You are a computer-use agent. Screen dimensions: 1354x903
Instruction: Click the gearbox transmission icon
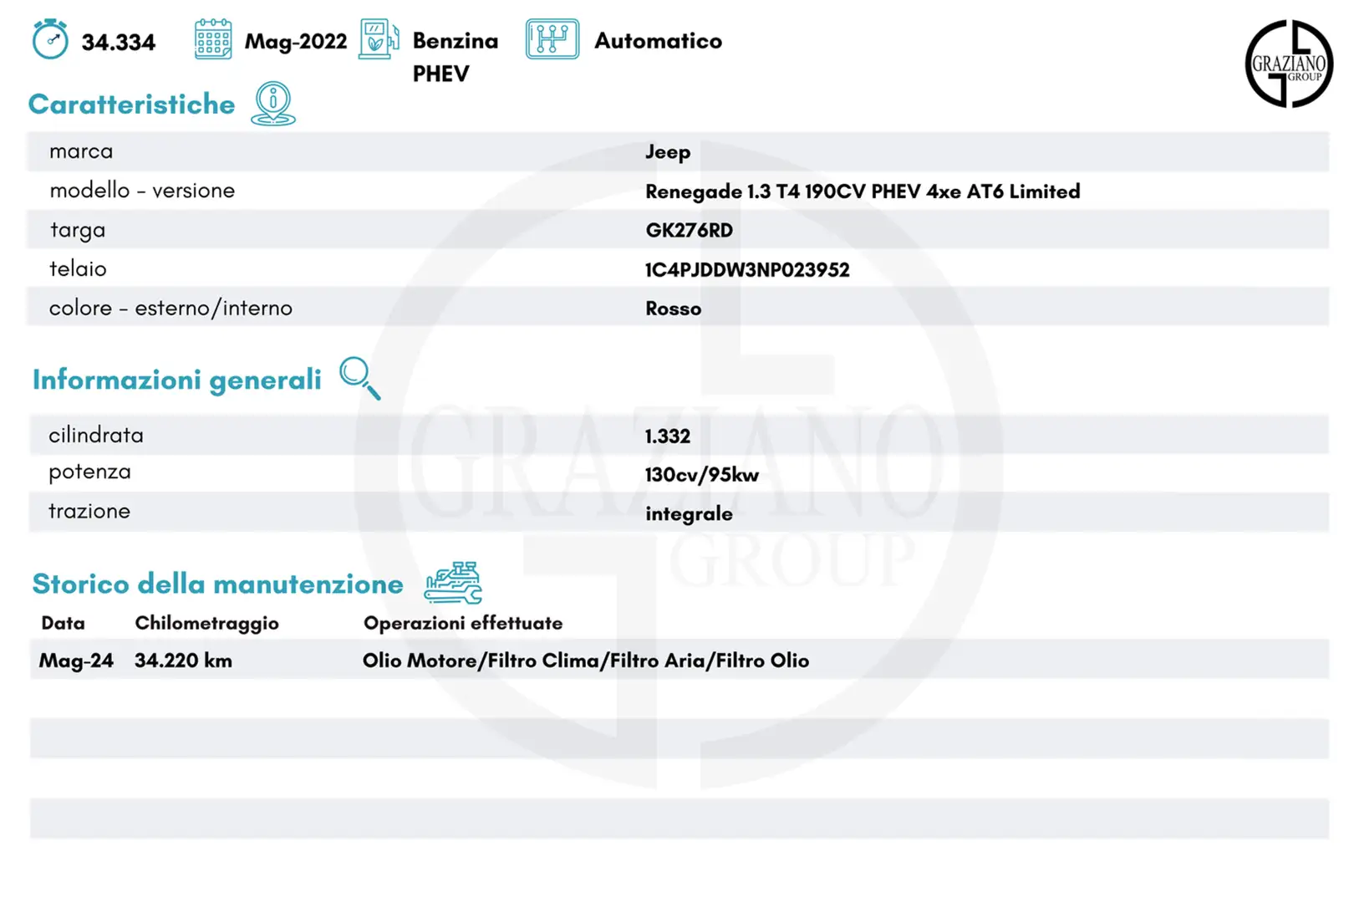[552, 39]
